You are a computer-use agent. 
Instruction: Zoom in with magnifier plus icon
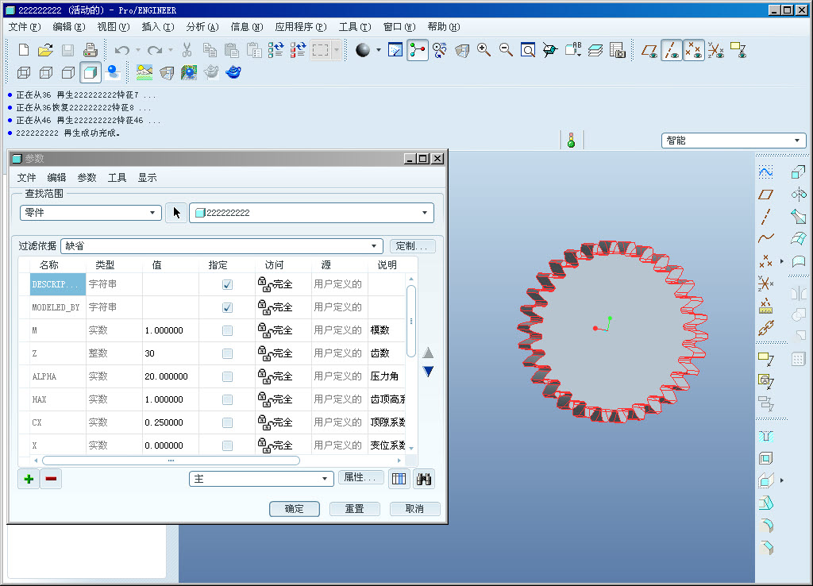484,50
